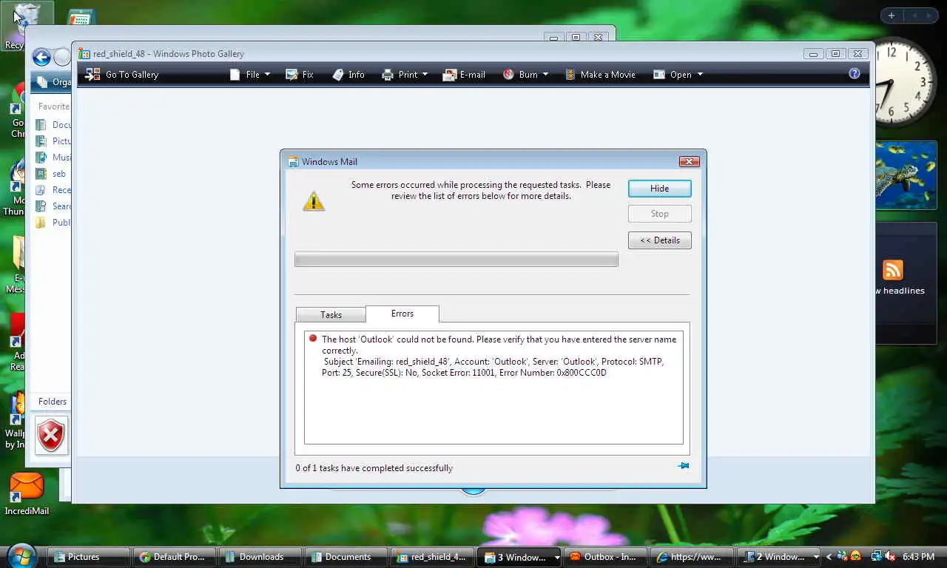Click the red shield thumbnail in Explorer

(51, 436)
